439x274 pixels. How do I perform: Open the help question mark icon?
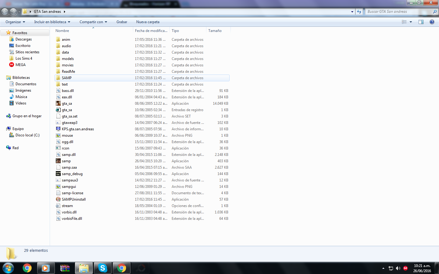[432, 22]
